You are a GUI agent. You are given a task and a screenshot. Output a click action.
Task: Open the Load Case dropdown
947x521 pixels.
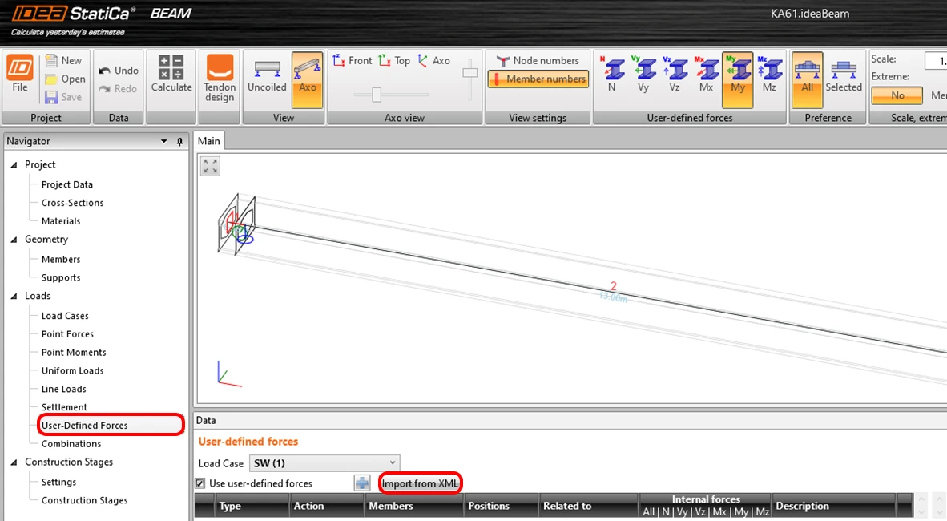(x=325, y=463)
